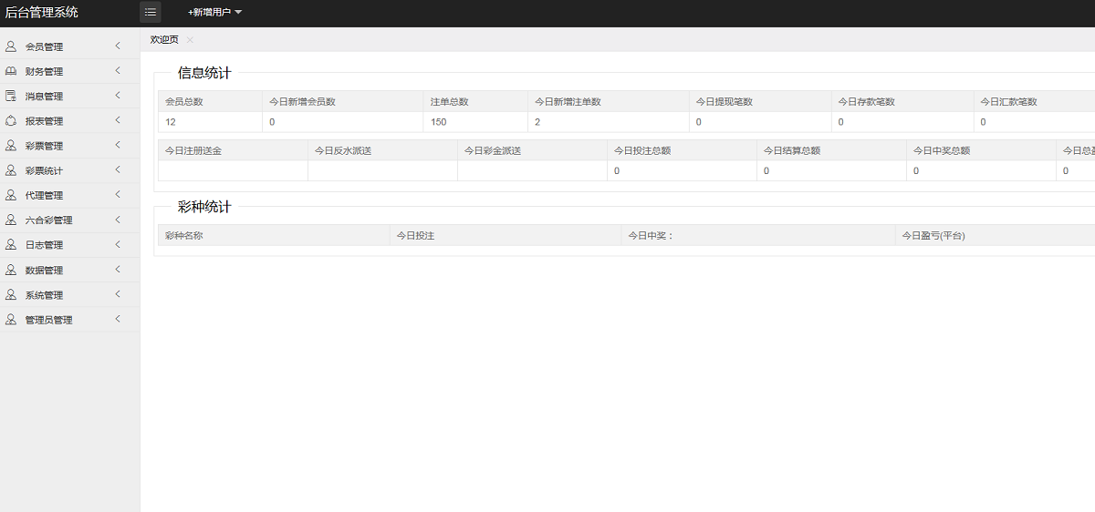
Task: Close the 欢迎页 tab
Action: pyautogui.click(x=190, y=40)
